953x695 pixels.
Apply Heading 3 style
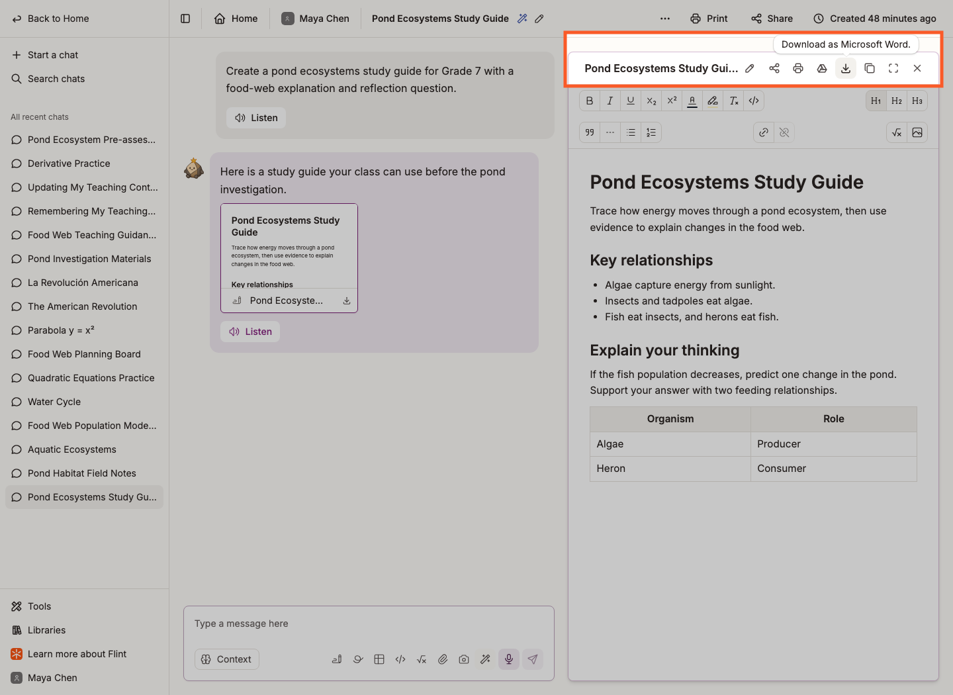[917, 101]
